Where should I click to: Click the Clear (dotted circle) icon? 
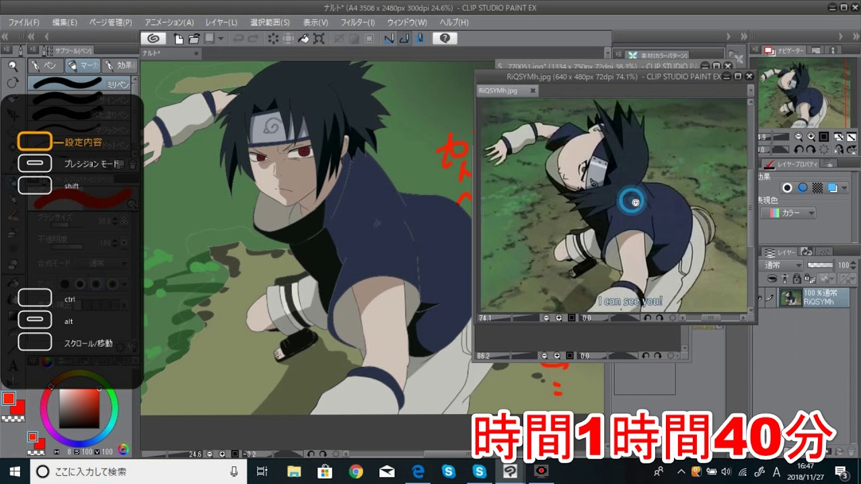(273, 38)
